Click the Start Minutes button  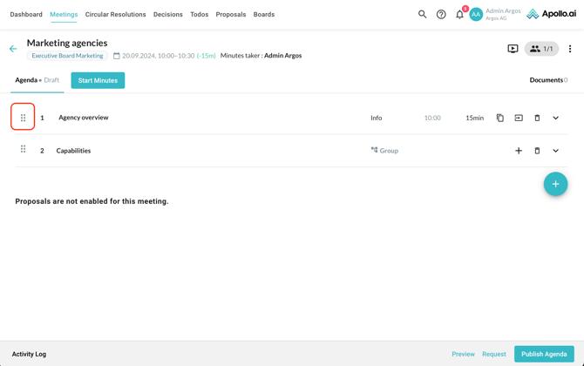click(98, 80)
